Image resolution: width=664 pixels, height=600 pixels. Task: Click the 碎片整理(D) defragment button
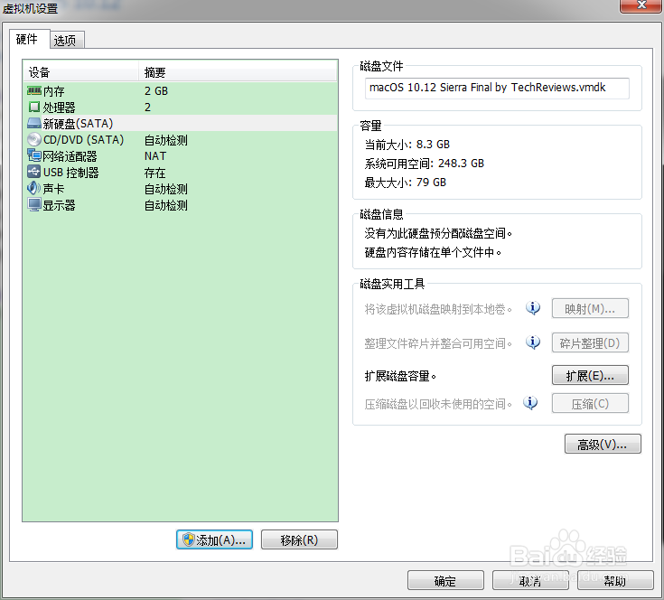tap(590, 342)
